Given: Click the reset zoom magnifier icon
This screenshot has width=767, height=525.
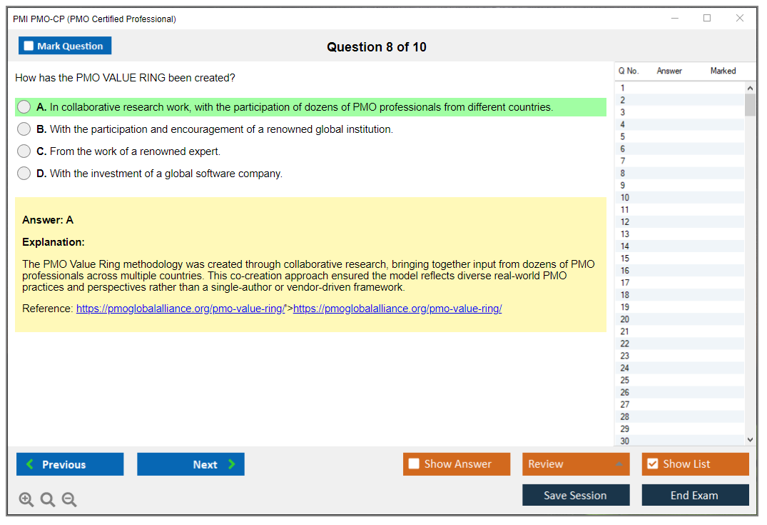Looking at the screenshot, I should click(x=48, y=500).
